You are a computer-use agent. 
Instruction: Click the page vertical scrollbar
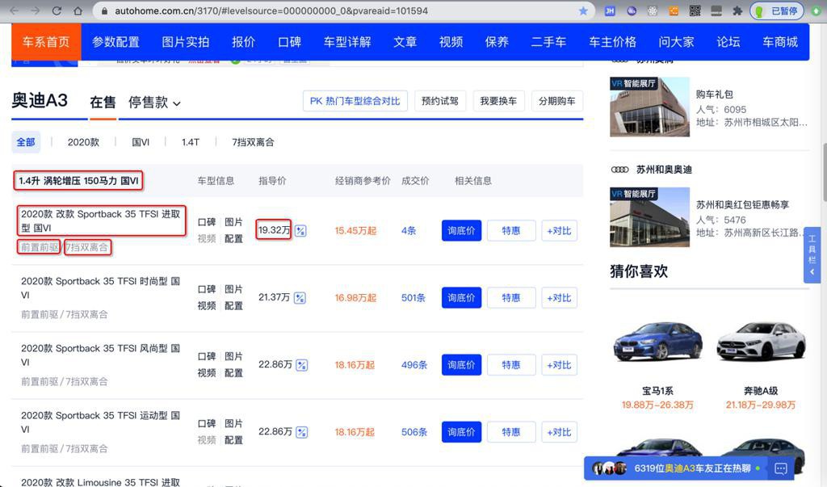click(823, 173)
